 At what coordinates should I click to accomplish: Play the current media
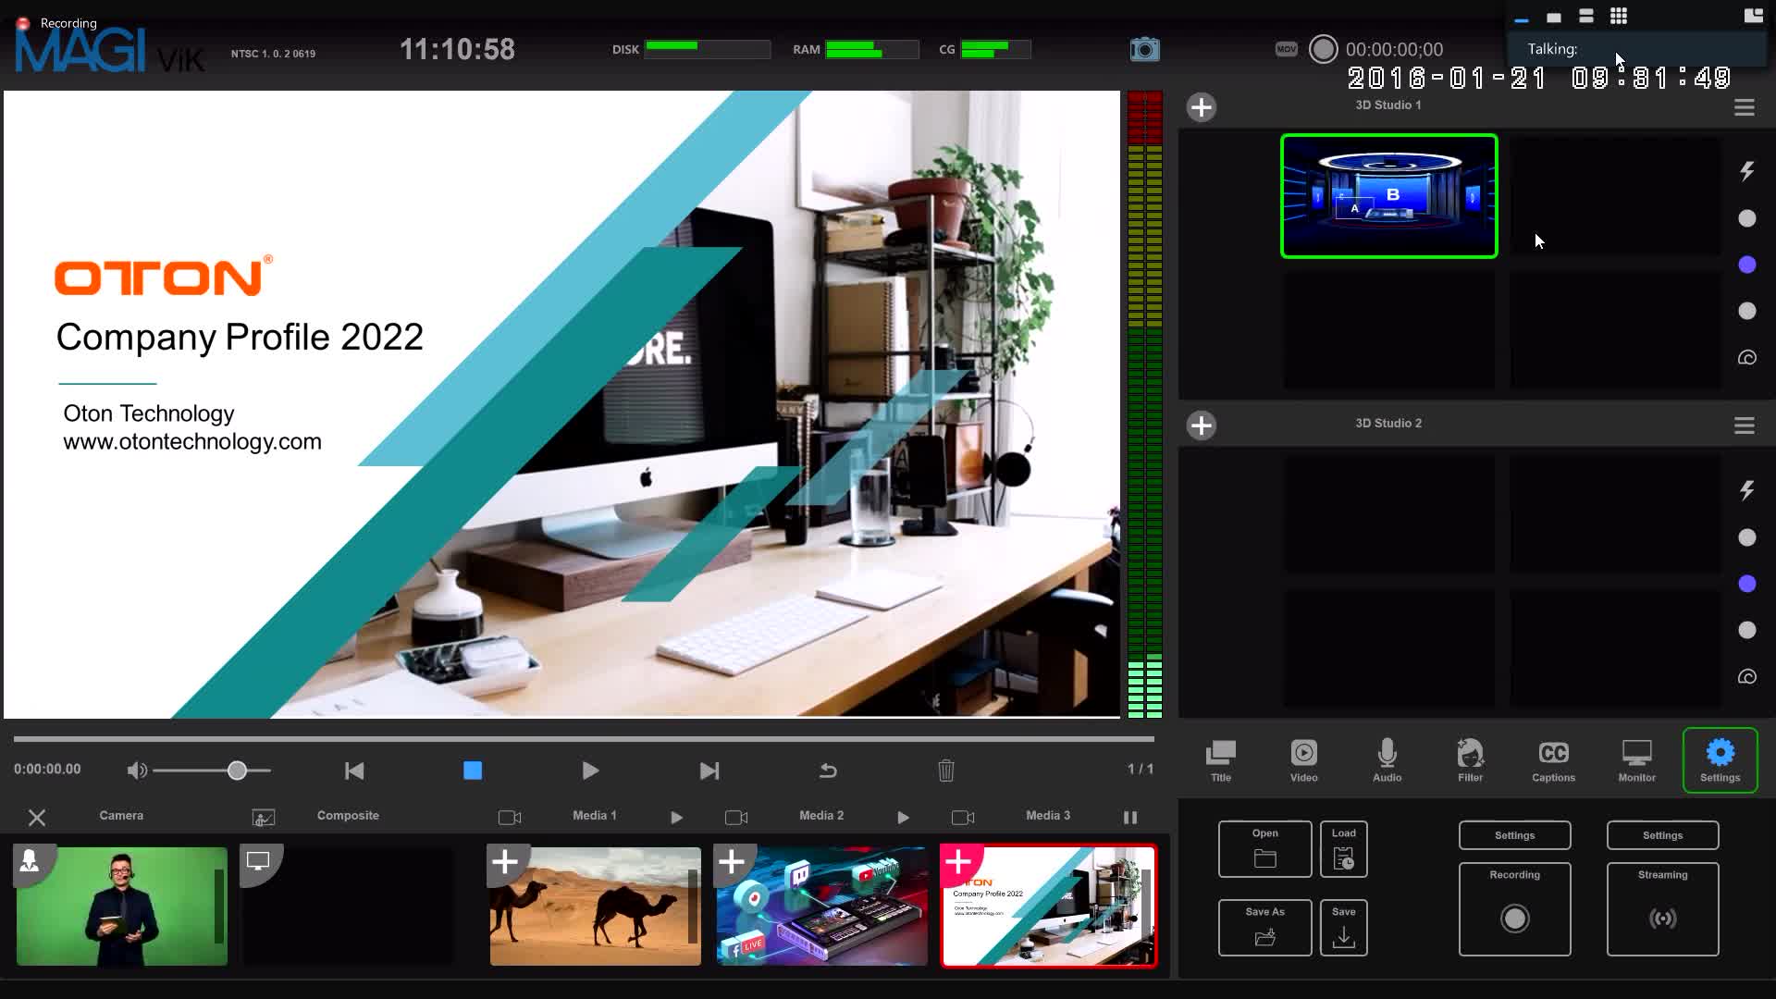pyautogui.click(x=590, y=771)
